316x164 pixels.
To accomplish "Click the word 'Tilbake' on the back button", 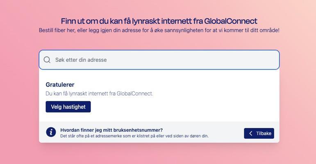I will click(x=264, y=133).
